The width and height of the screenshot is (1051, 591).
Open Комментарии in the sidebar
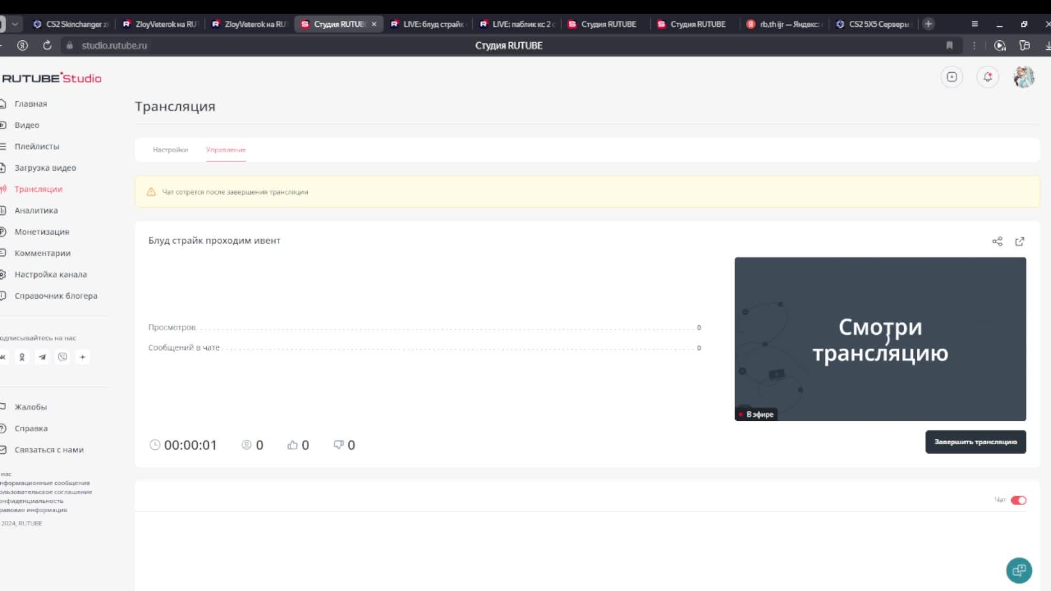click(42, 253)
